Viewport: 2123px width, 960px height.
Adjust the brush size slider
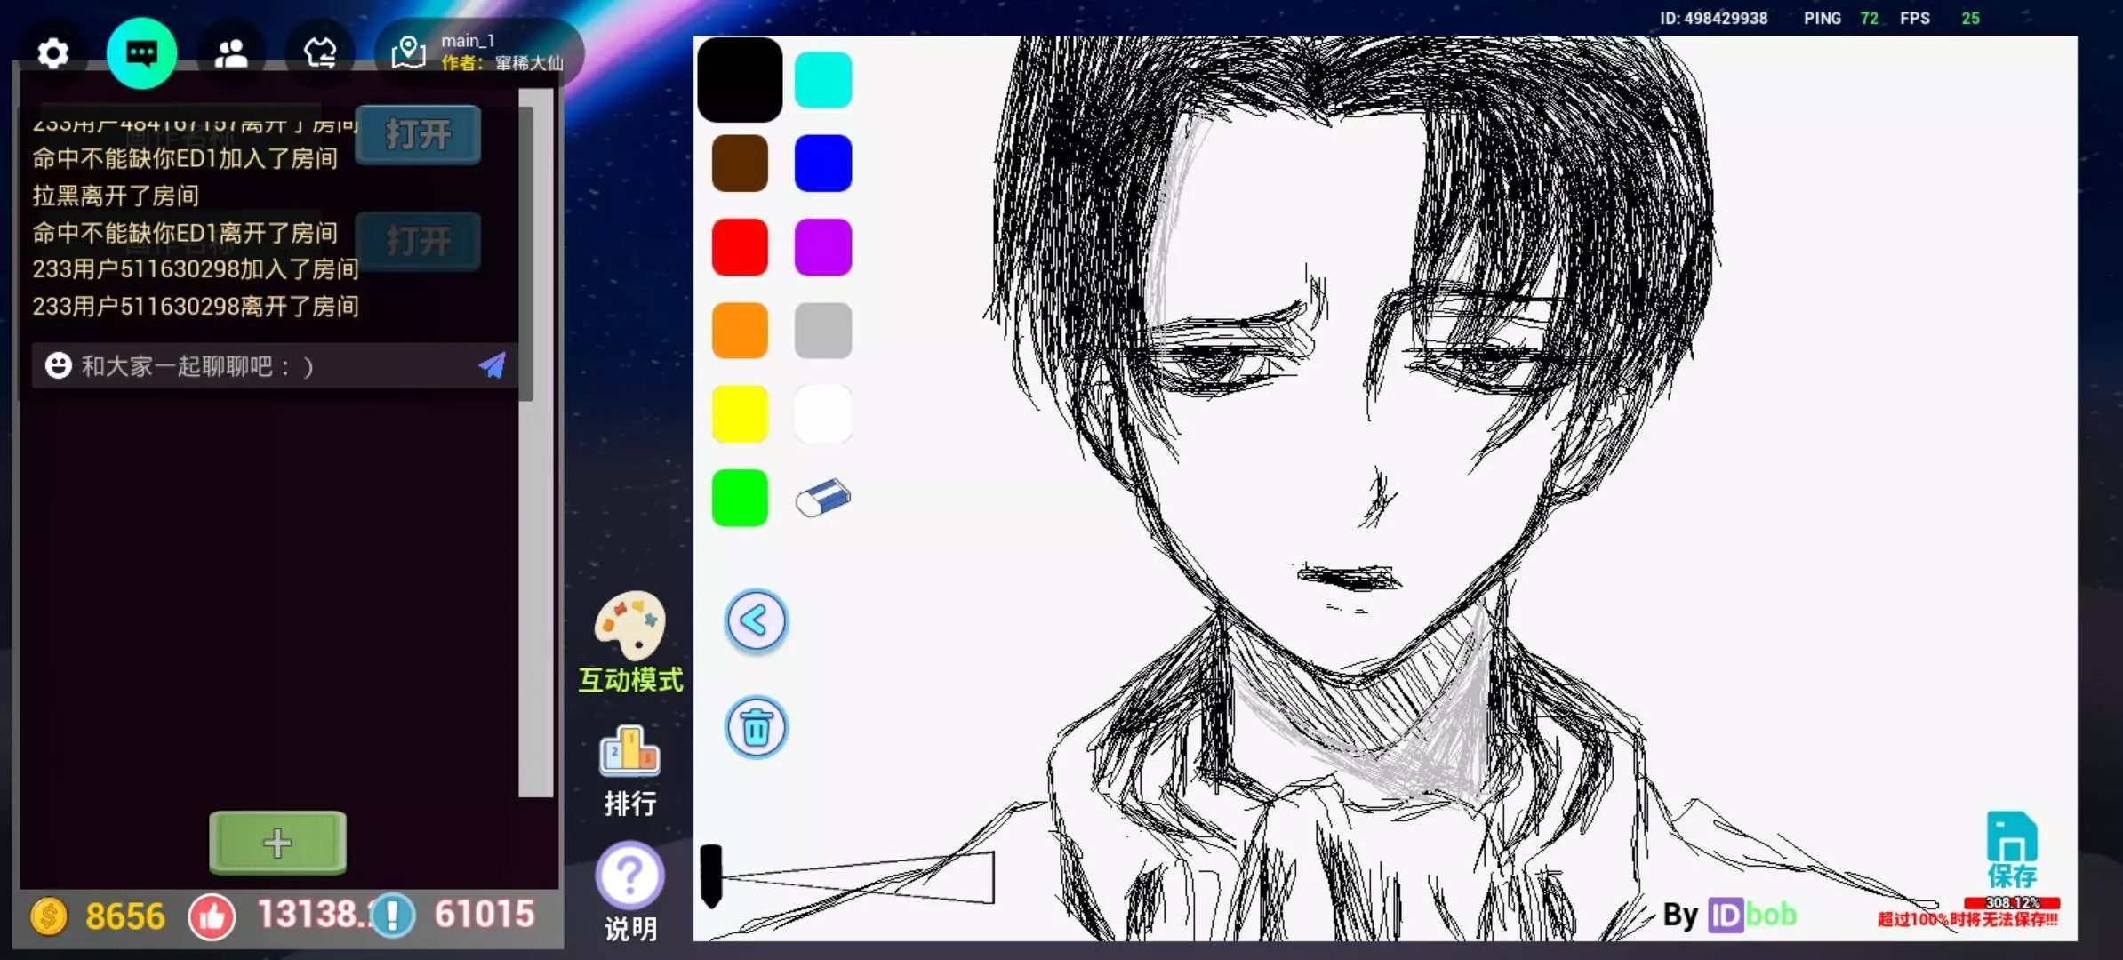coord(712,876)
